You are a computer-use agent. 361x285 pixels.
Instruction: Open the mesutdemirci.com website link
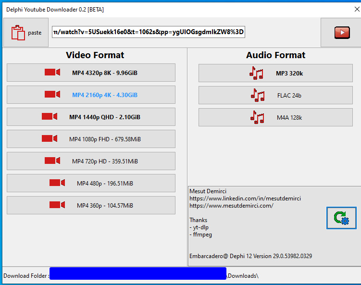pyautogui.click(x=231, y=206)
